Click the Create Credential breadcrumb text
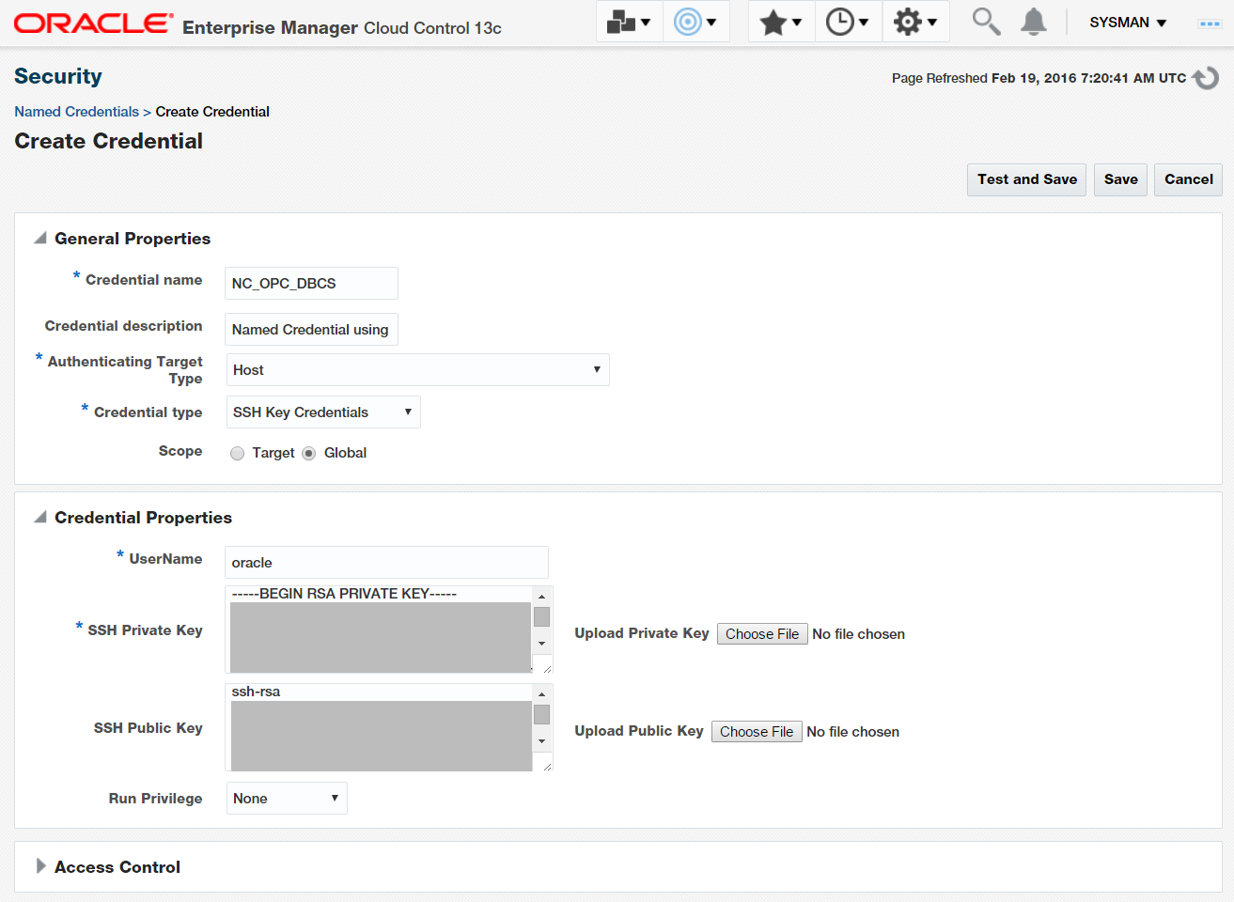The image size is (1234, 902). tap(212, 112)
